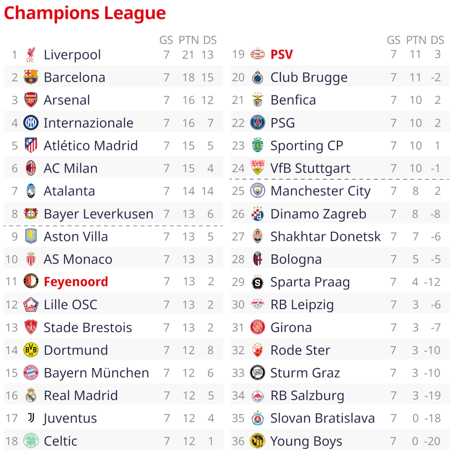Image resolution: width=450 pixels, height=450 pixels.
Task: Select the Sporting CP team name
Action: point(307,145)
